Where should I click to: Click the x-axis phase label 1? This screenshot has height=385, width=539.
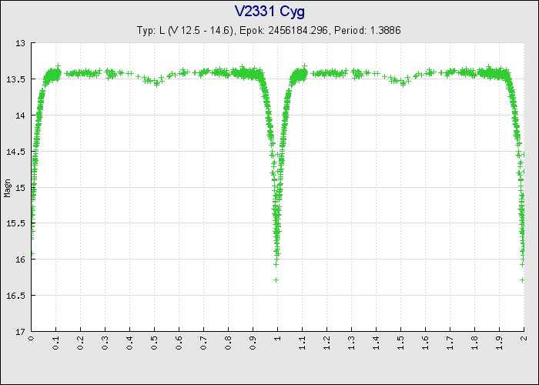pyautogui.click(x=278, y=338)
